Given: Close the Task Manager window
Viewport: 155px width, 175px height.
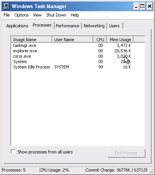Looking at the screenshot, I should pyautogui.click(x=150, y=6).
